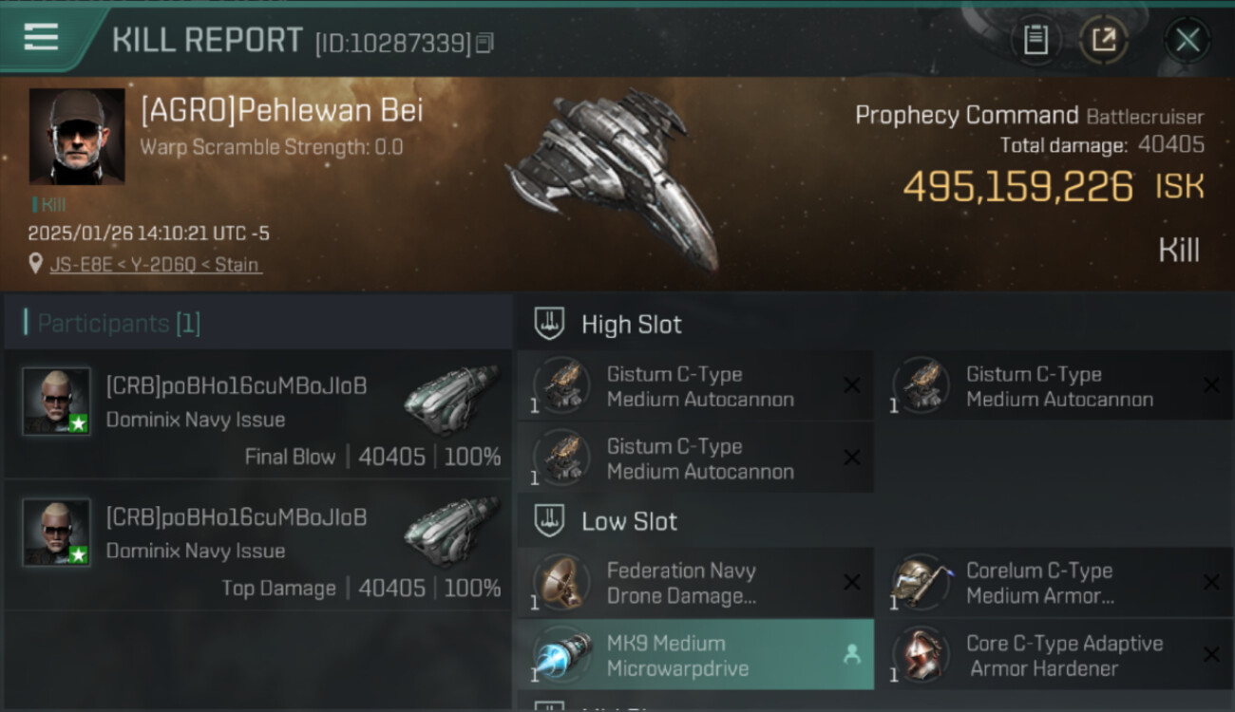The image size is (1235, 712).
Task: Select the Top Damage participant entry
Action: click(257, 546)
